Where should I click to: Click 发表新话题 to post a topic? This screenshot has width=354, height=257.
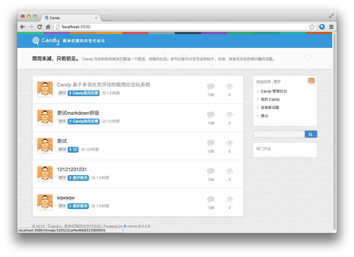(270, 107)
